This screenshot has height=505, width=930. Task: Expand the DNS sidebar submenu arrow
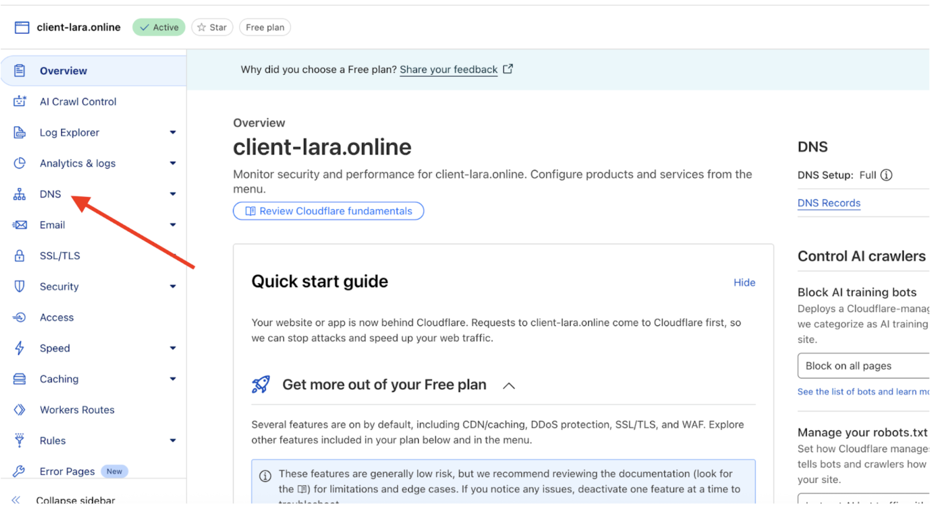(173, 194)
